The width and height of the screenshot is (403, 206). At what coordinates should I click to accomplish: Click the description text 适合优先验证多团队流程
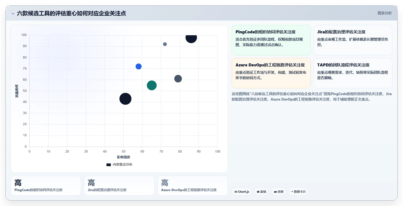(x=269, y=42)
